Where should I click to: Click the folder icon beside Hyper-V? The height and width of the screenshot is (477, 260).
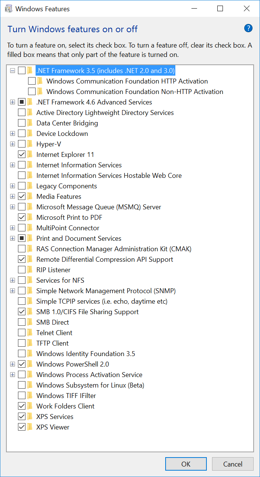(x=30, y=144)
